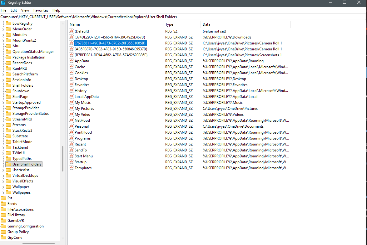Click the string icon beside Cookies value
The image size is (367, 245).
pyautogui.click(x=72, y=73)
